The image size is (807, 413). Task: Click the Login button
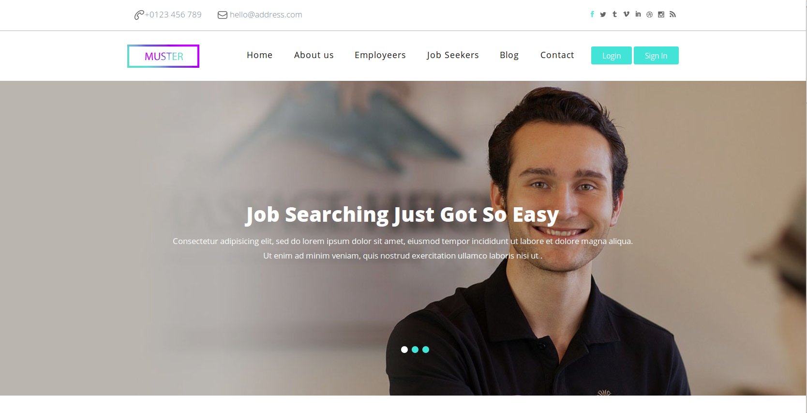pyautogui.click(x=612, y=56)
